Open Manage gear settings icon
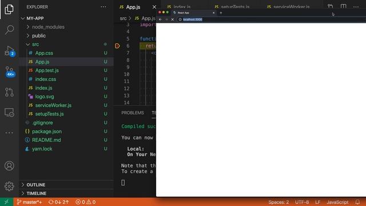 [x=9, y=186]
